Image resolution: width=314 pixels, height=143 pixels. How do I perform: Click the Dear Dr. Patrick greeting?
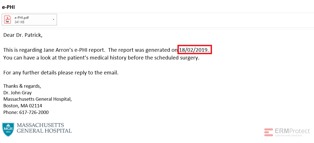click(x=23, y=35)
